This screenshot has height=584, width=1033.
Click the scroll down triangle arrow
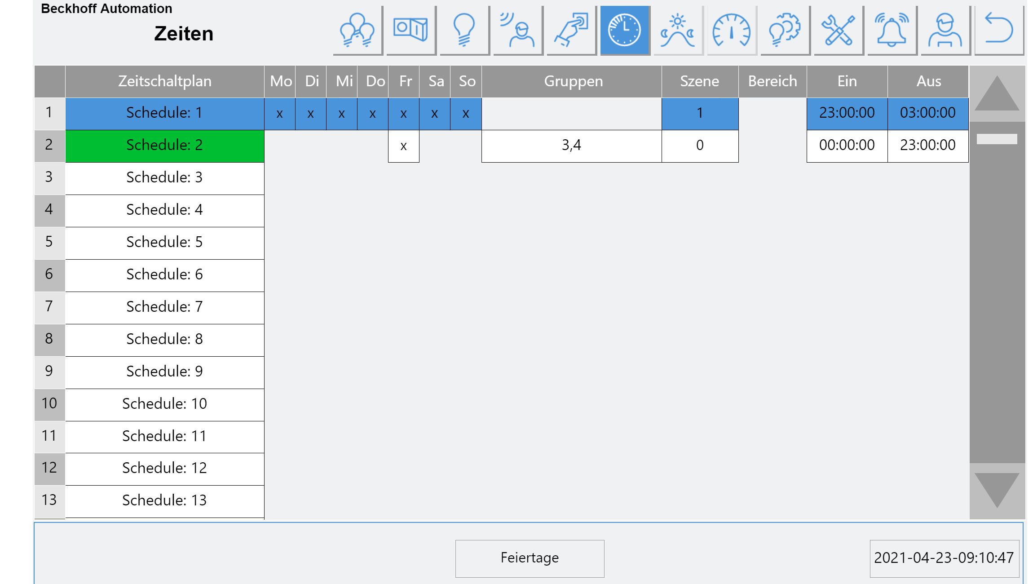[997, 491]
